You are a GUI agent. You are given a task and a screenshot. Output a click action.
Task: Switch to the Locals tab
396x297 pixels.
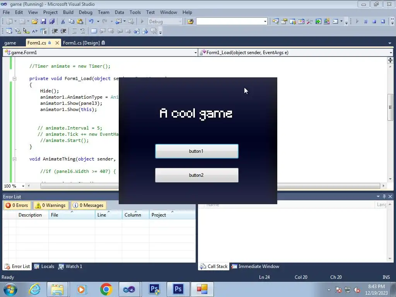tap(44, 266)
